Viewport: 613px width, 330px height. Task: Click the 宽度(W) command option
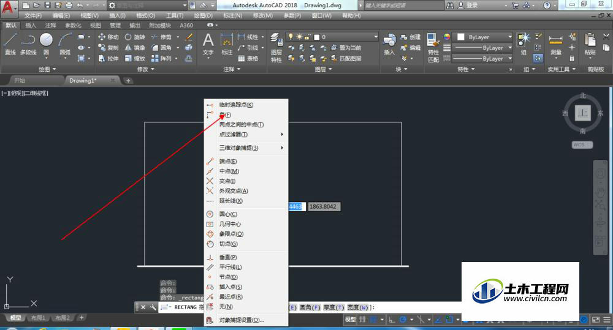coord(358,307)
